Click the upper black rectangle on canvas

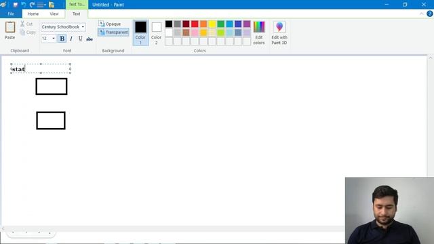tap(52, 86)
